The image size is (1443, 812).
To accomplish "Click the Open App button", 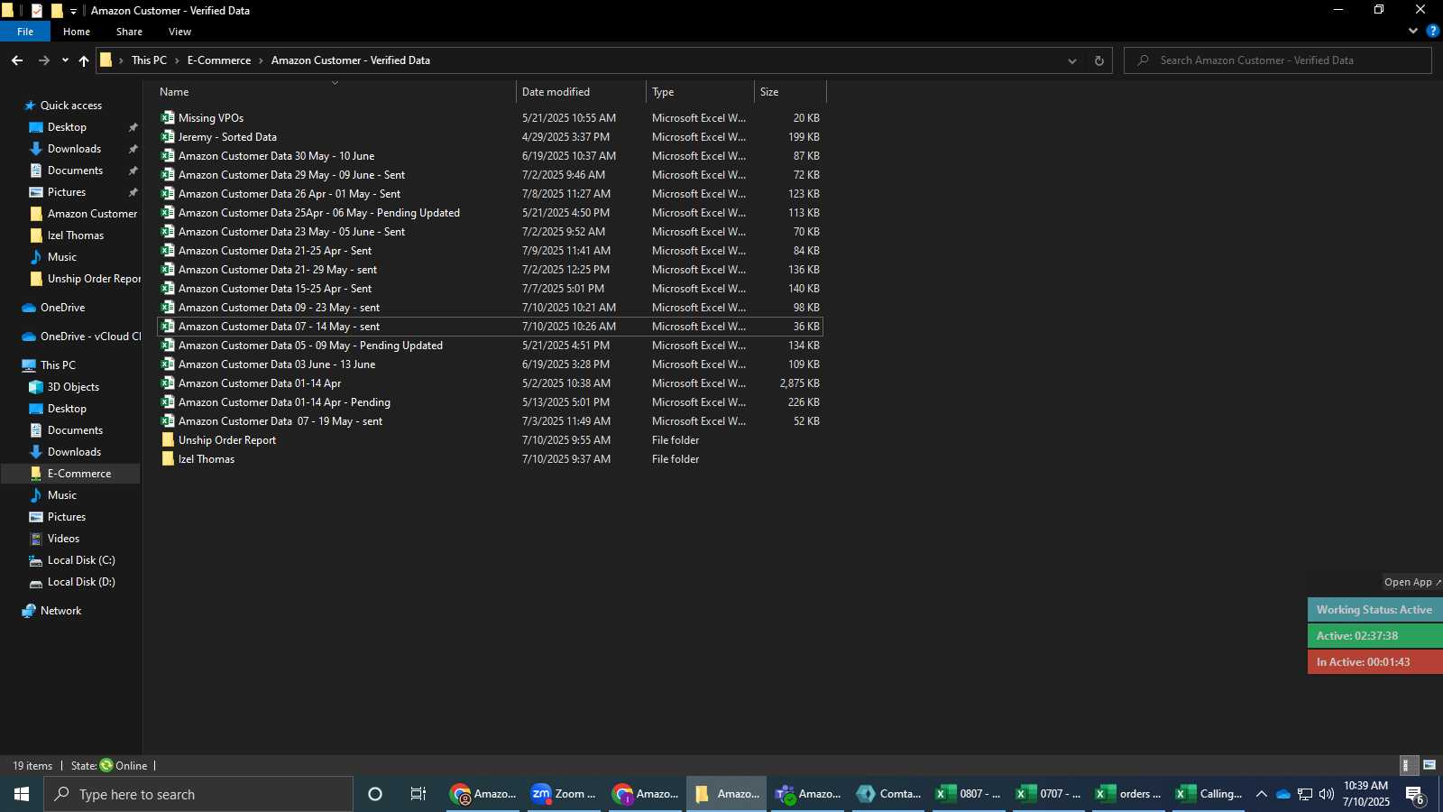I will [x=1411, y=582].
